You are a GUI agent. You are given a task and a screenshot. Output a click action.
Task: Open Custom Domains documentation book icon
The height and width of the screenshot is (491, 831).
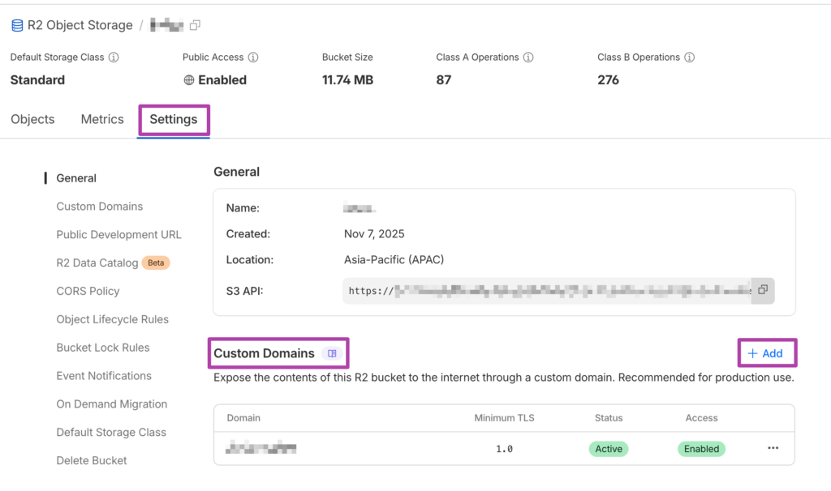[x=332, y=353]
